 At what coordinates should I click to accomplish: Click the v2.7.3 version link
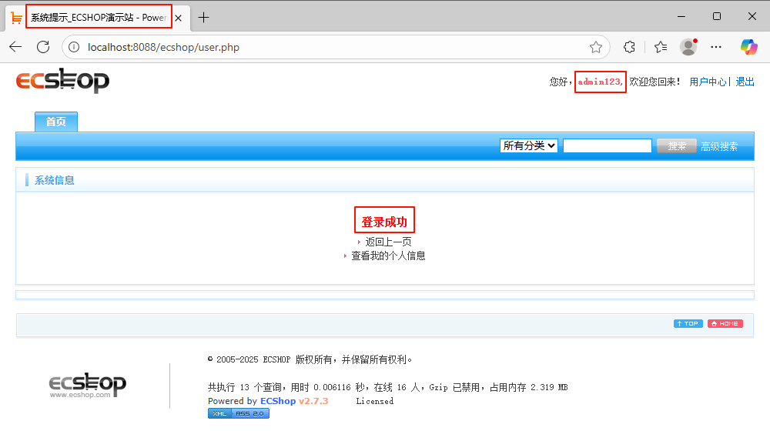[313, 401]
